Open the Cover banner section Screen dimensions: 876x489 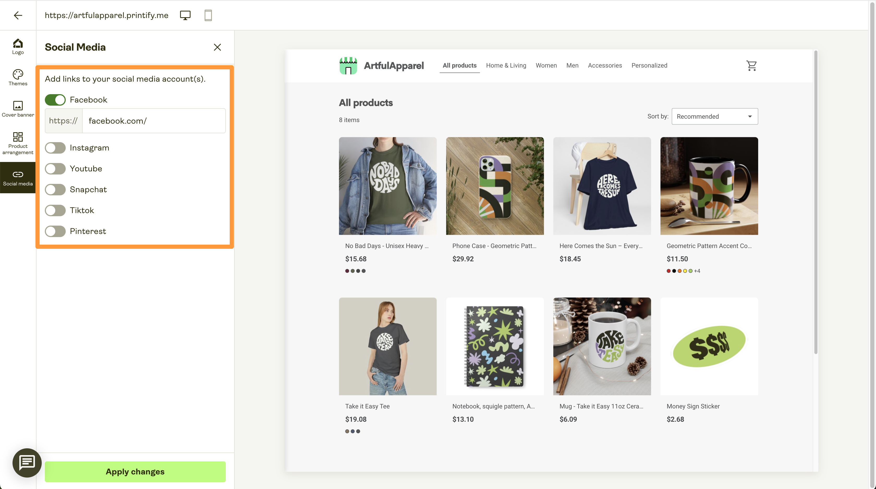pos(18,109)
